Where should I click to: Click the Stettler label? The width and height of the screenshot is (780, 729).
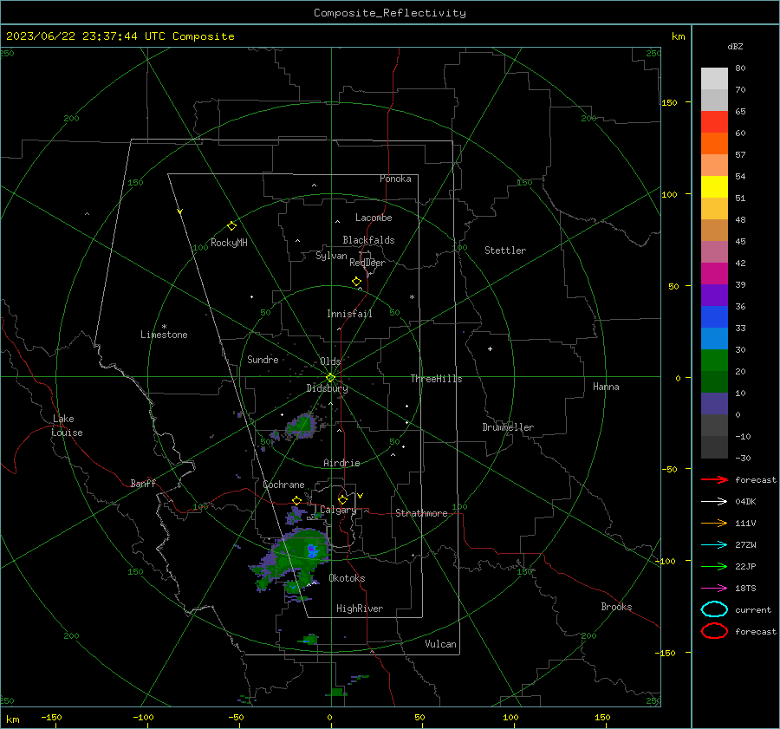click(x=505, y=251)
